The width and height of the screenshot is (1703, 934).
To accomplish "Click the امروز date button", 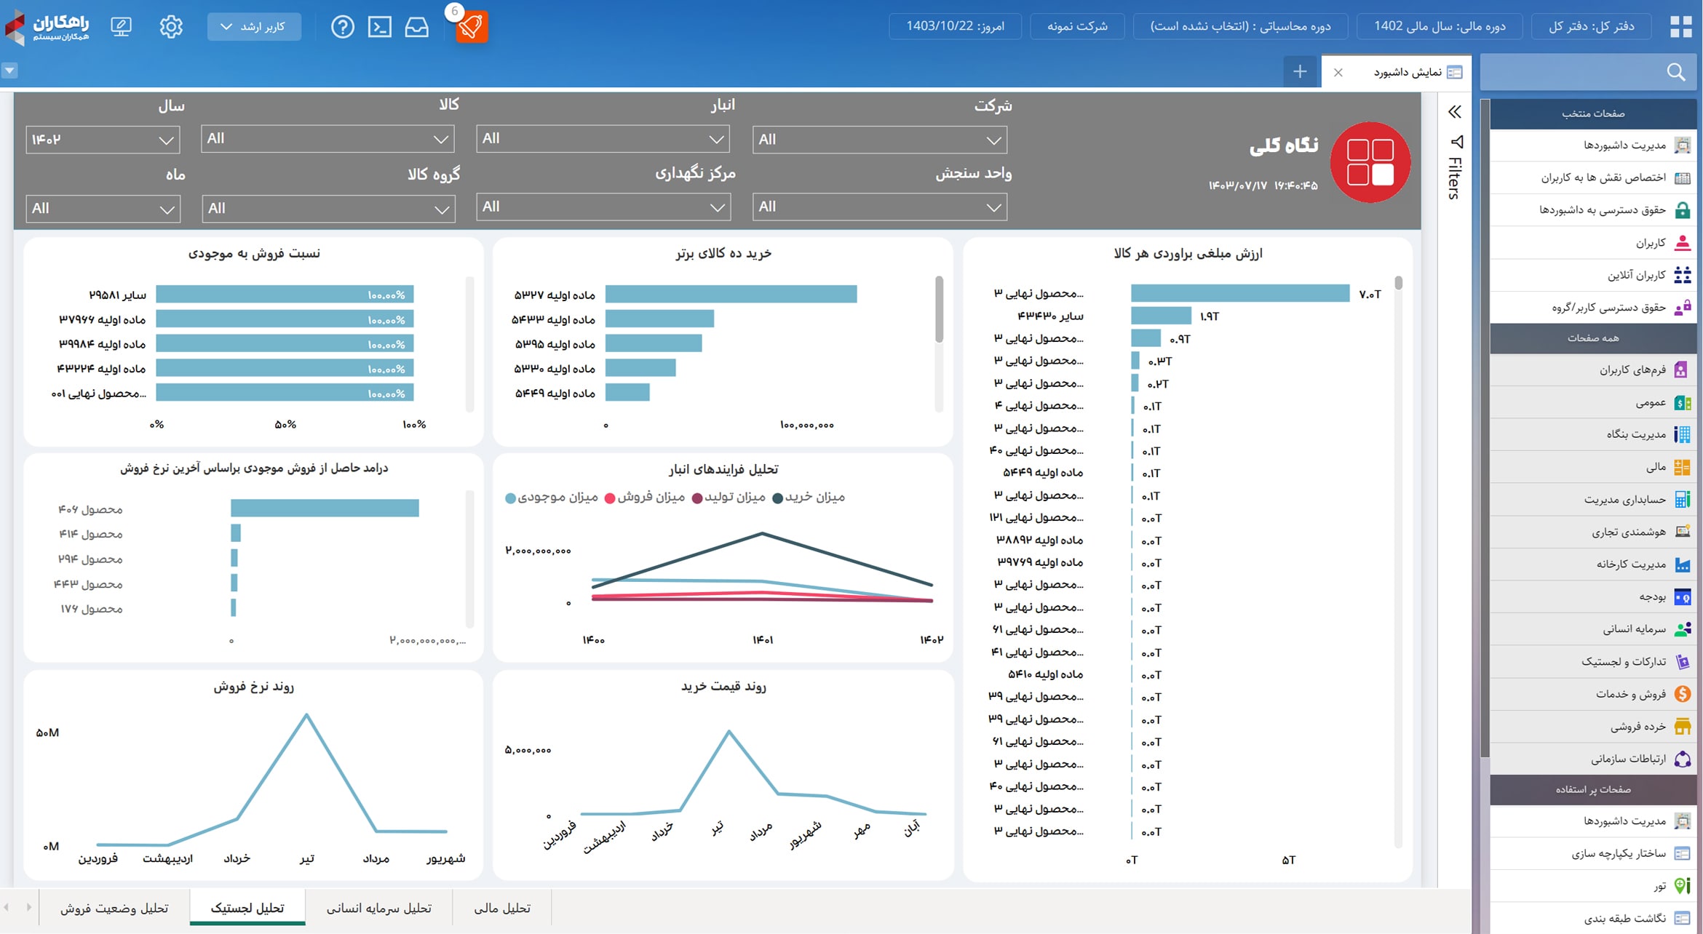I will tap(955, 26).
